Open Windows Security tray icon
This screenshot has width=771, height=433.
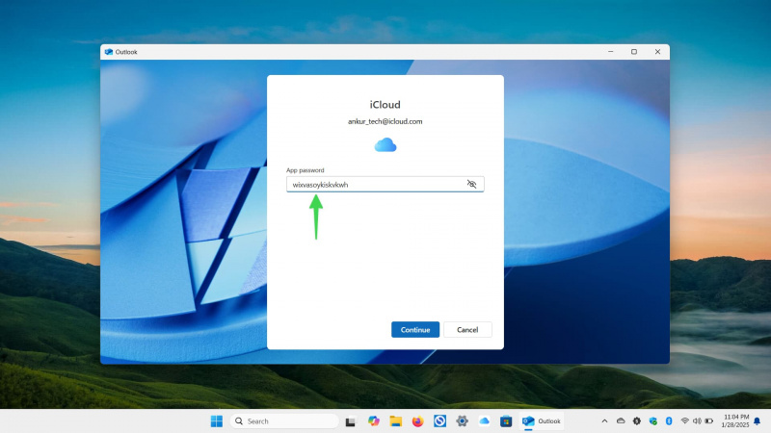click(x=653, y=421)
